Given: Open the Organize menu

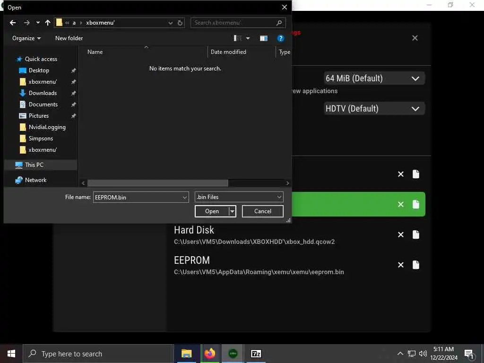Looking at the screenshot, I should click(26, 38).
